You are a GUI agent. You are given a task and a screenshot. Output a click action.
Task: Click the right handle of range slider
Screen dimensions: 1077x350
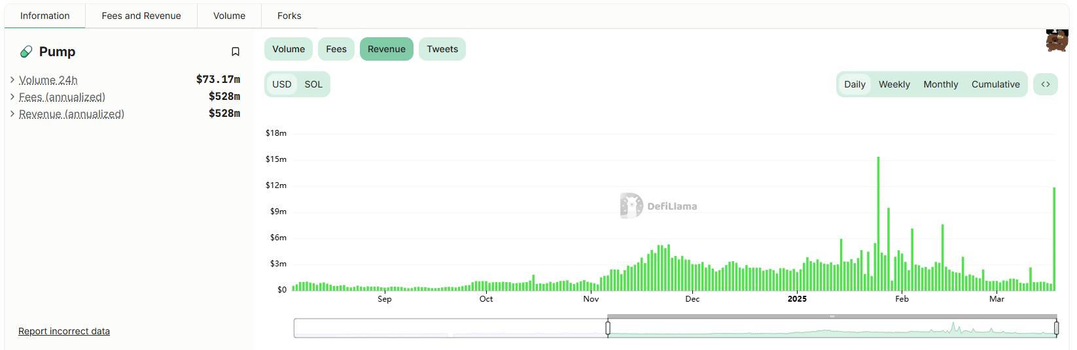[1056, 328]
